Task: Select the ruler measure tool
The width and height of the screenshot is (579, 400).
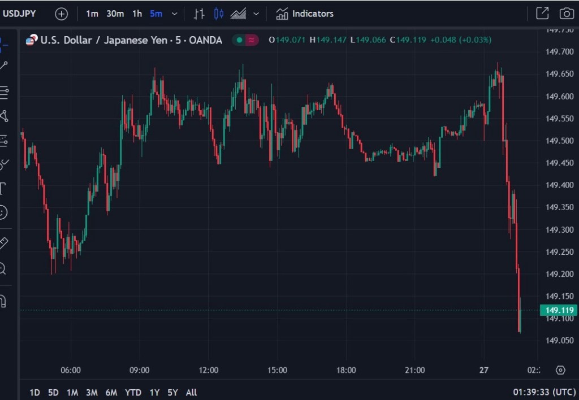Action: [x=3, y=243]
